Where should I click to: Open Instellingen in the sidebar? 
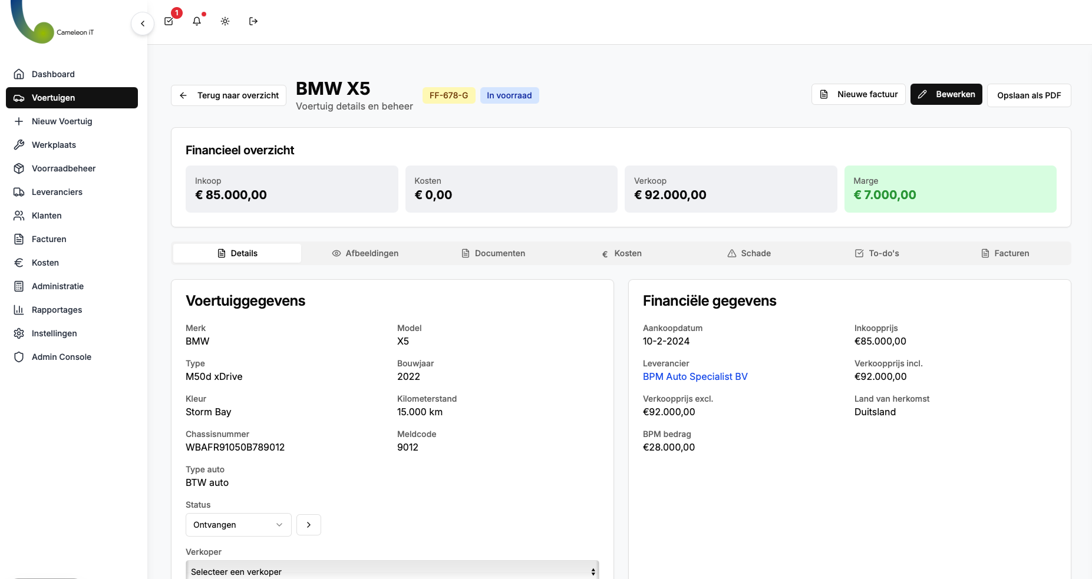[x=54, y=333]
